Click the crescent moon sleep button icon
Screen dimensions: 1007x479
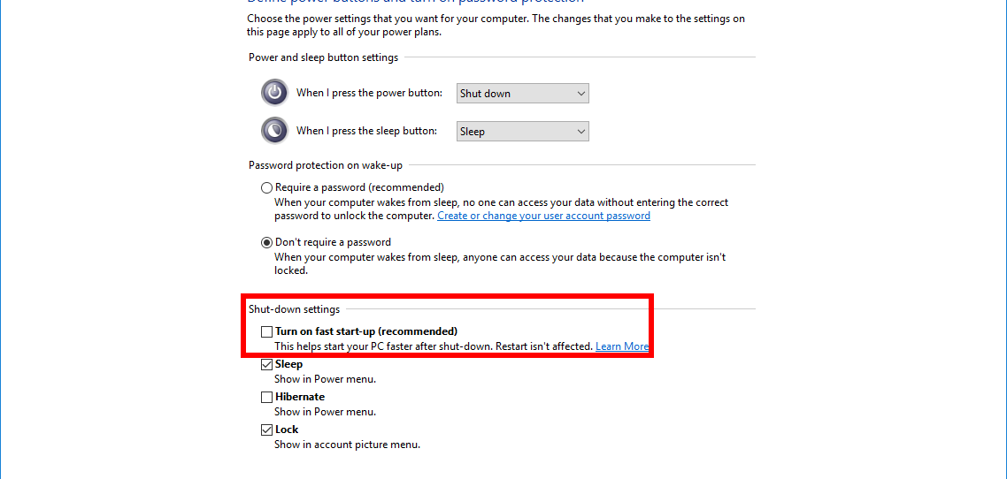pyautogui.click(x=275, y=130)
